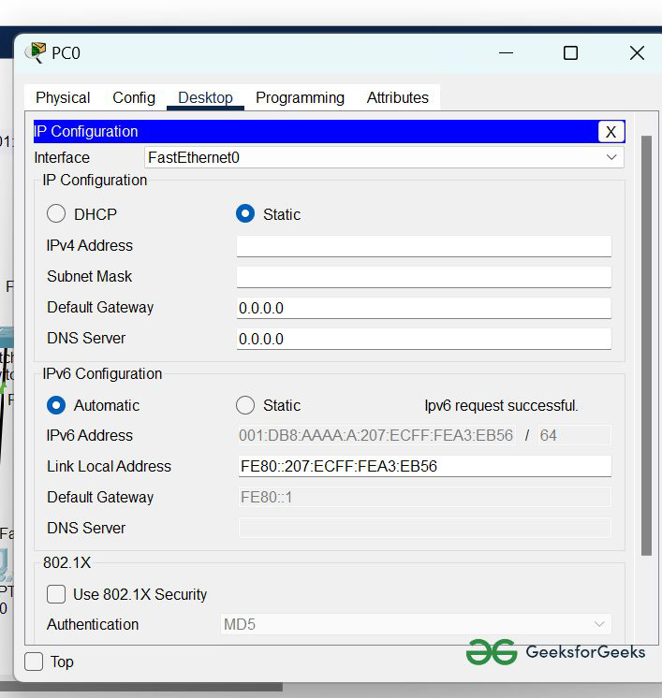Enable the Use 802.1X Security checkbox

pos(57,594)
